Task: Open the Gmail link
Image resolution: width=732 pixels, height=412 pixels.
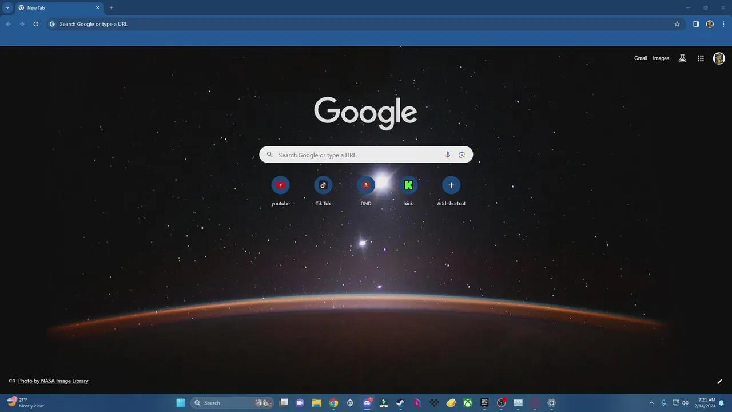Action: pyautogui.click(x=640, y=58)
